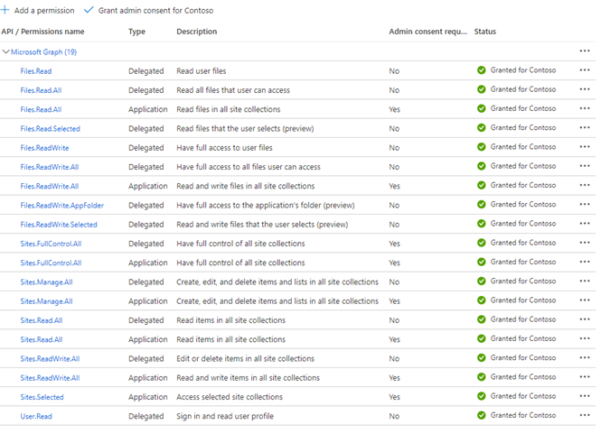The width and height of the screenshot is (601, 434).
Task: Open the application-type Files.Read.All link
Action: pos(41,109)
